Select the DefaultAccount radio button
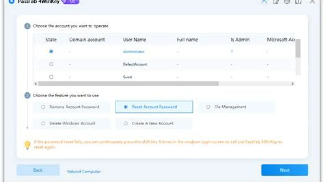 (x=51, y=64)
